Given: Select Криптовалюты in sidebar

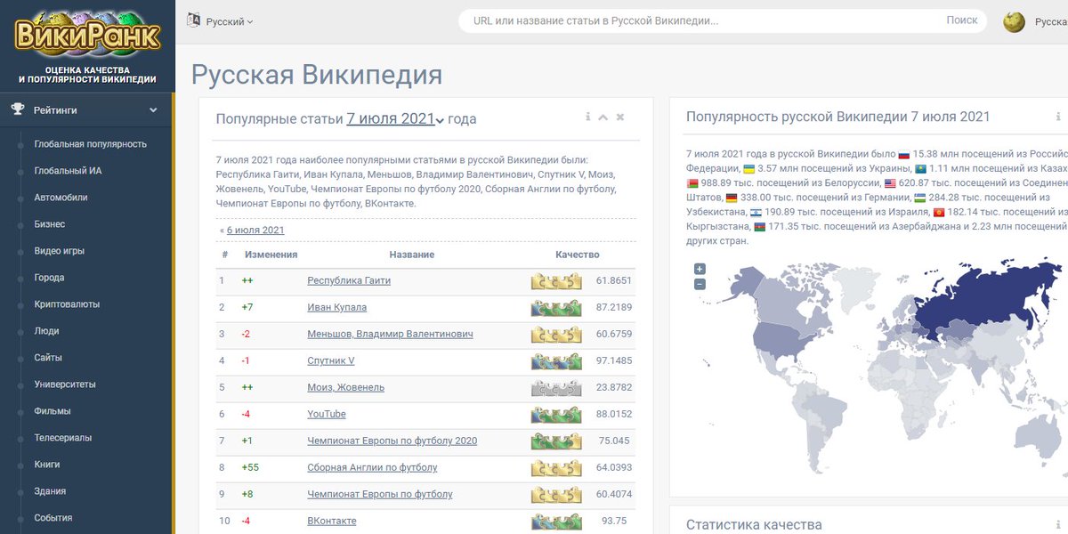Looking at the screenshot, I should point(67,304).
